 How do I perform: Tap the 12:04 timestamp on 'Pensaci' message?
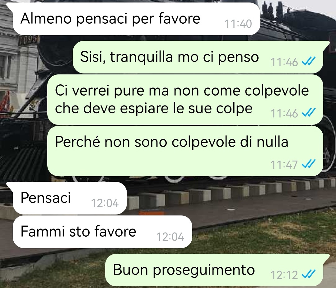point(105,203)
